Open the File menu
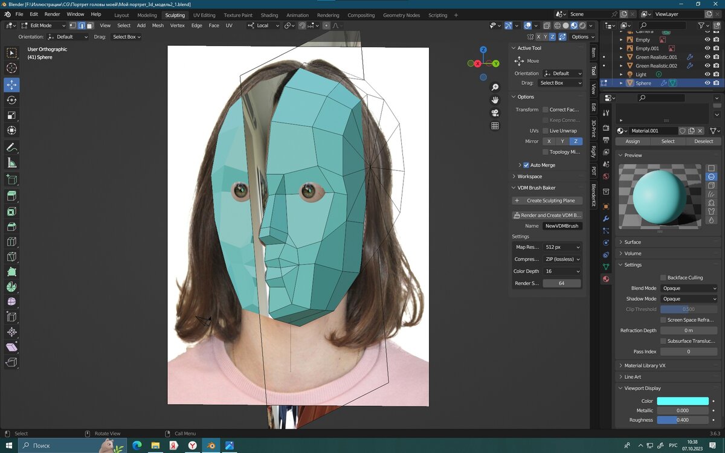 point(19,14)
